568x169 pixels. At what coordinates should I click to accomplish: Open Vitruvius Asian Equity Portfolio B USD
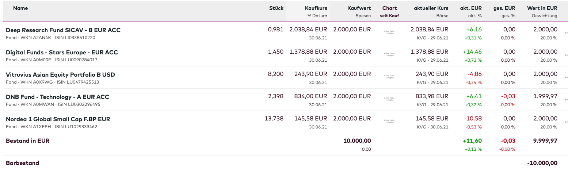60,74
